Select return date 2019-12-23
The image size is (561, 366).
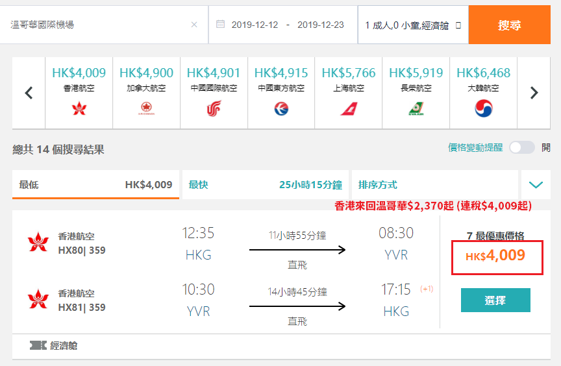click(321, 25)
